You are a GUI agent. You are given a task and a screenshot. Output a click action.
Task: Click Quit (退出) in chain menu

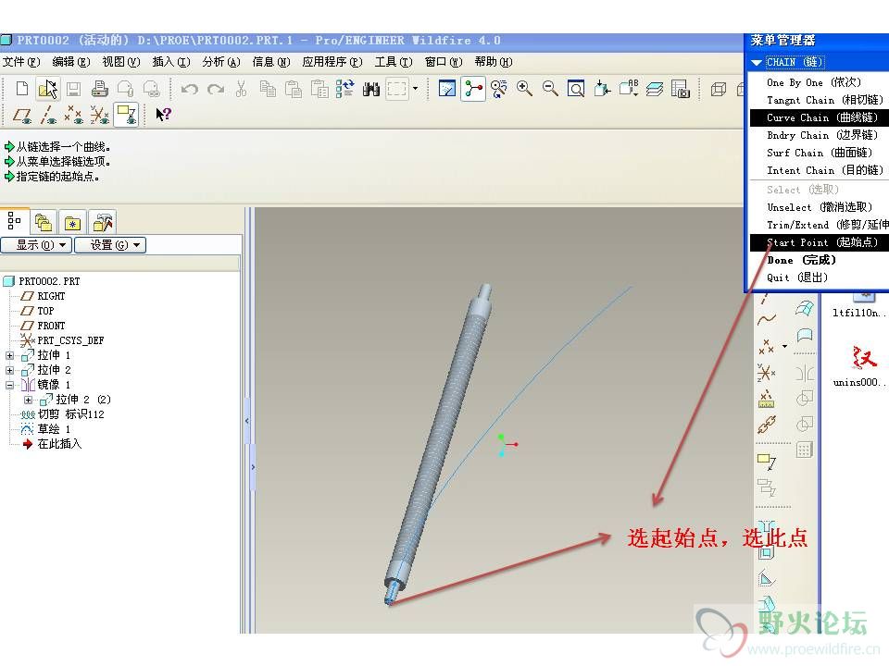pos(797,277)
